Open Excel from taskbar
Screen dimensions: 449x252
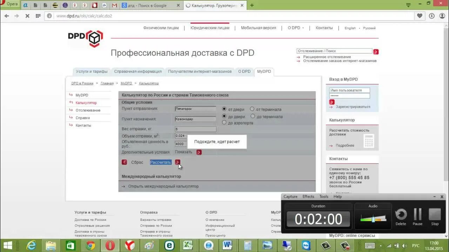tap(189, 245)
